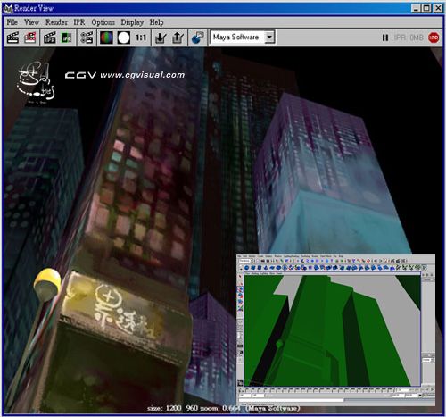Click the Render View title bar icon
The image size is (446, 417).
click(x=8, y=8)
